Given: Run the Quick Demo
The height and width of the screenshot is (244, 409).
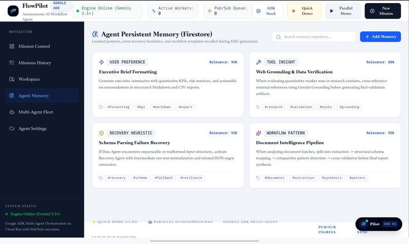Looking at the screenshot, I should coord(304,11).
